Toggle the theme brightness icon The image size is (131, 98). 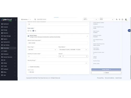pyautogui.click(x=119, y=19)
